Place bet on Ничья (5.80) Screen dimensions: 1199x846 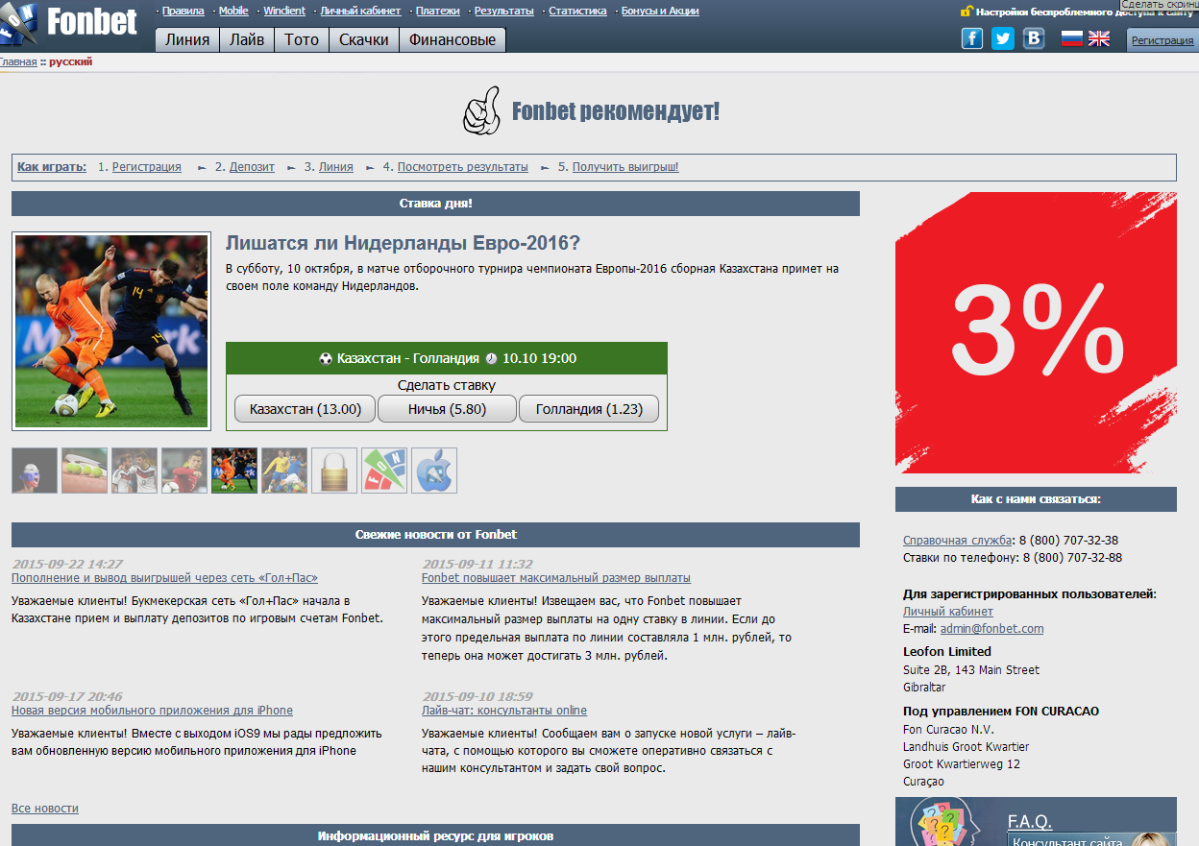point(447,409)
